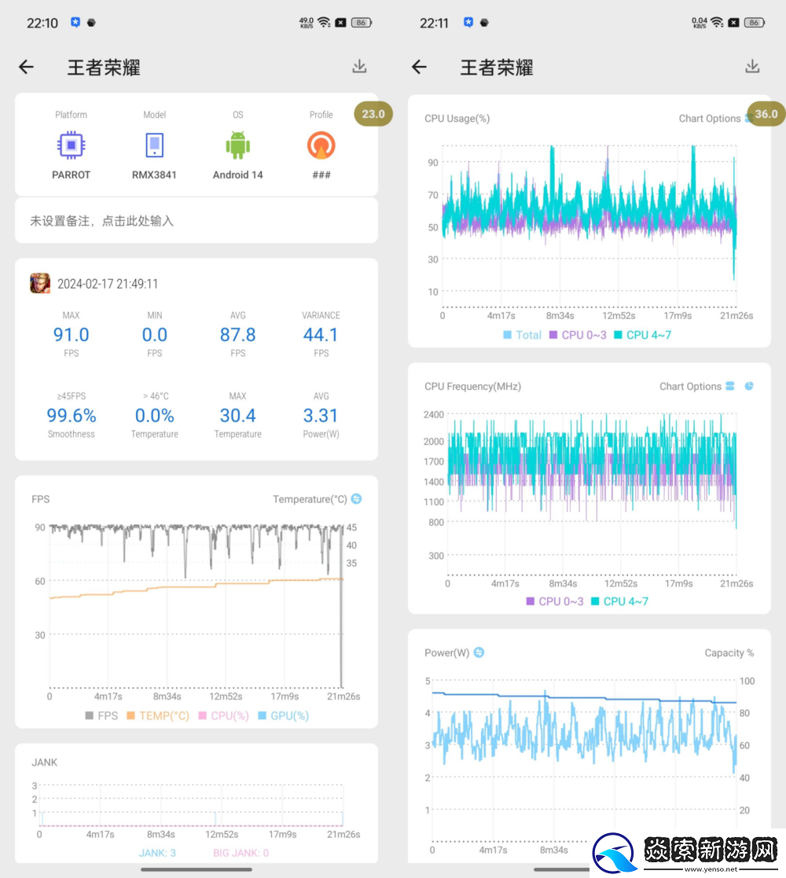Click the refresh icon next to Temperature(°C)
786x878 pixels.
tap(358, 498)
